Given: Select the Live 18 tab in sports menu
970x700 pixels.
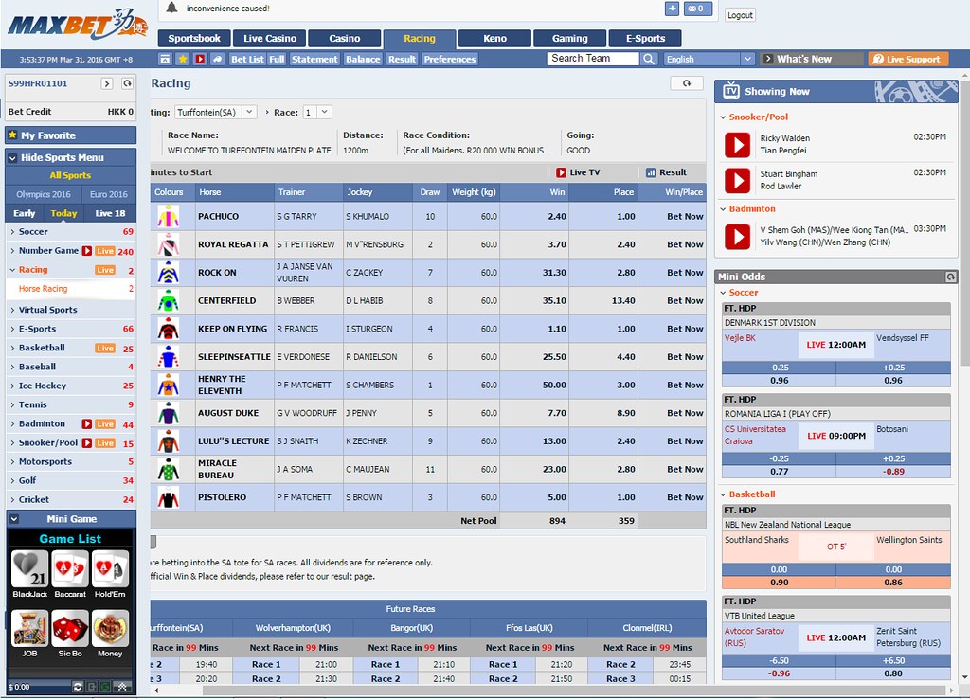Looking at the screenshot, I should tap(110, 213).
